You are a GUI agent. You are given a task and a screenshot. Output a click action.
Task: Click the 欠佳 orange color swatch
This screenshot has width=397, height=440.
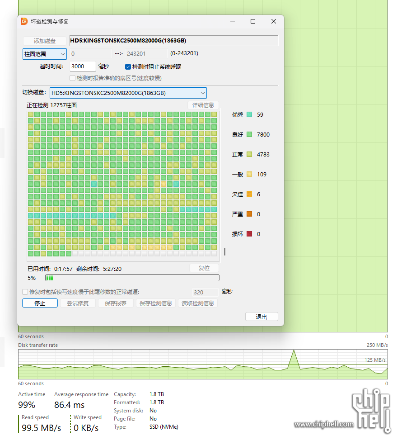249,194
